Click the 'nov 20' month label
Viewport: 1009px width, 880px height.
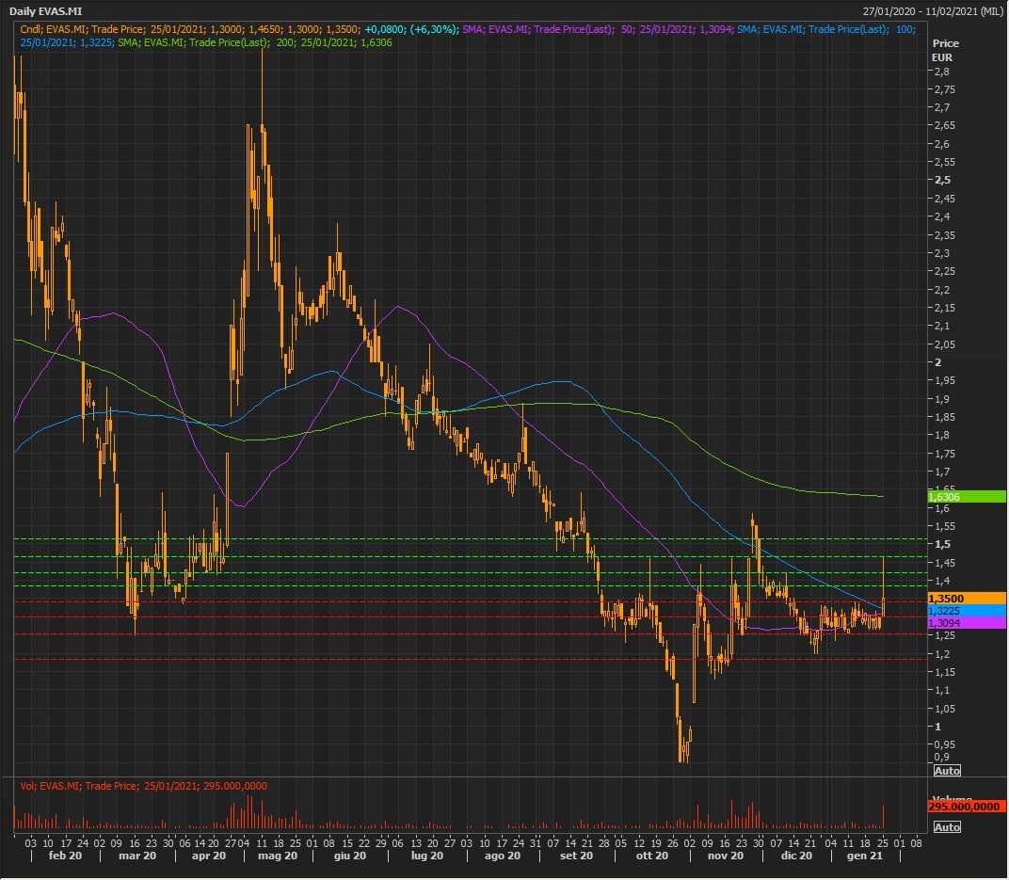[725, 856]
